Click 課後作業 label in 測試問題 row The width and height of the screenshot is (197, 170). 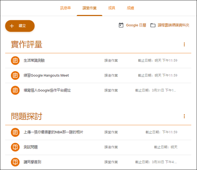111,147
